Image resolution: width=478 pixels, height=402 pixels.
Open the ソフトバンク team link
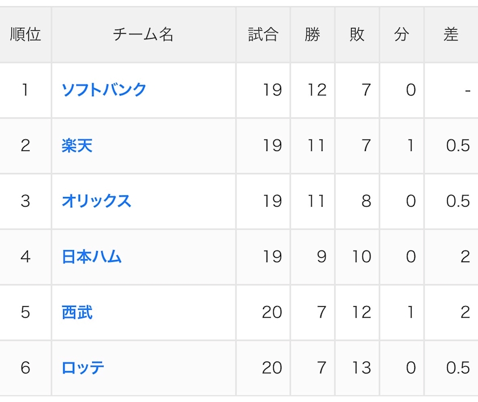tap(104, 89)
